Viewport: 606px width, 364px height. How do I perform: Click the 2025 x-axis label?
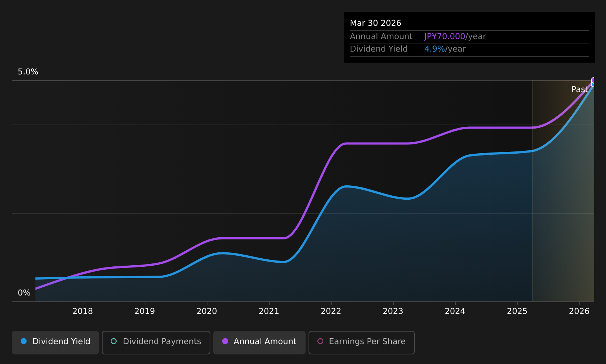point(517,311)
